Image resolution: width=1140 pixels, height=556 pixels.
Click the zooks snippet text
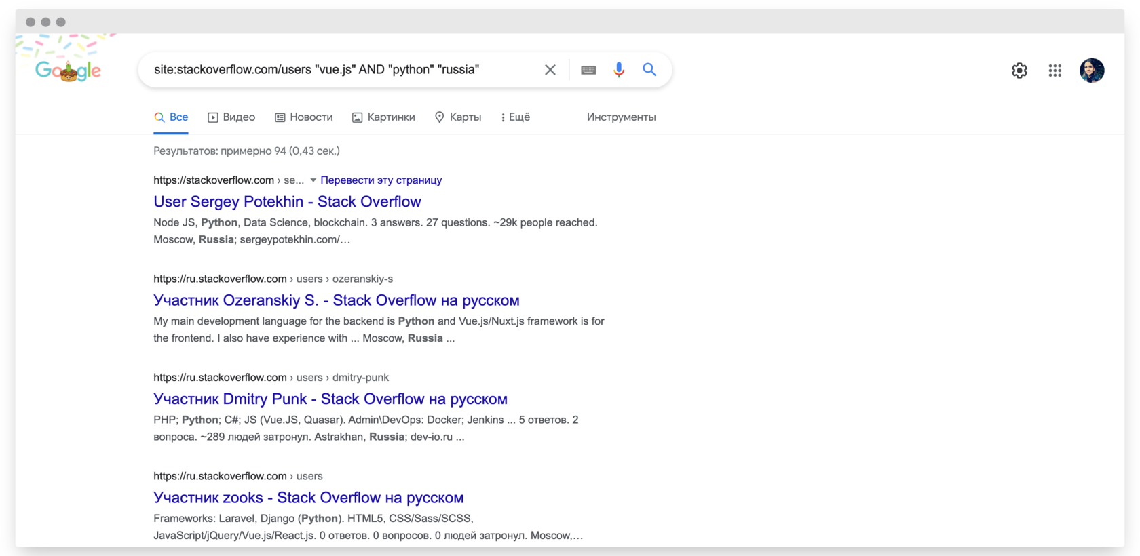click(x=368, y=527)
